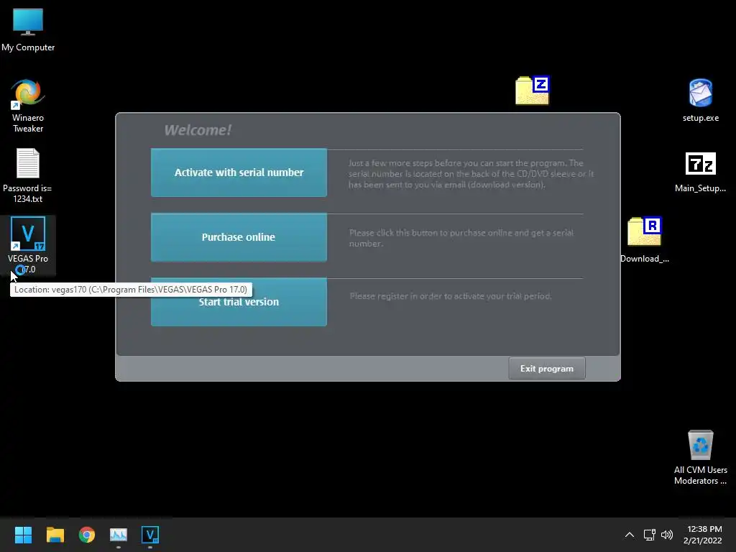Screen dimensions: 736x552
Task: Open the monitor graph app in taskbar
Action: click(119, 535)
